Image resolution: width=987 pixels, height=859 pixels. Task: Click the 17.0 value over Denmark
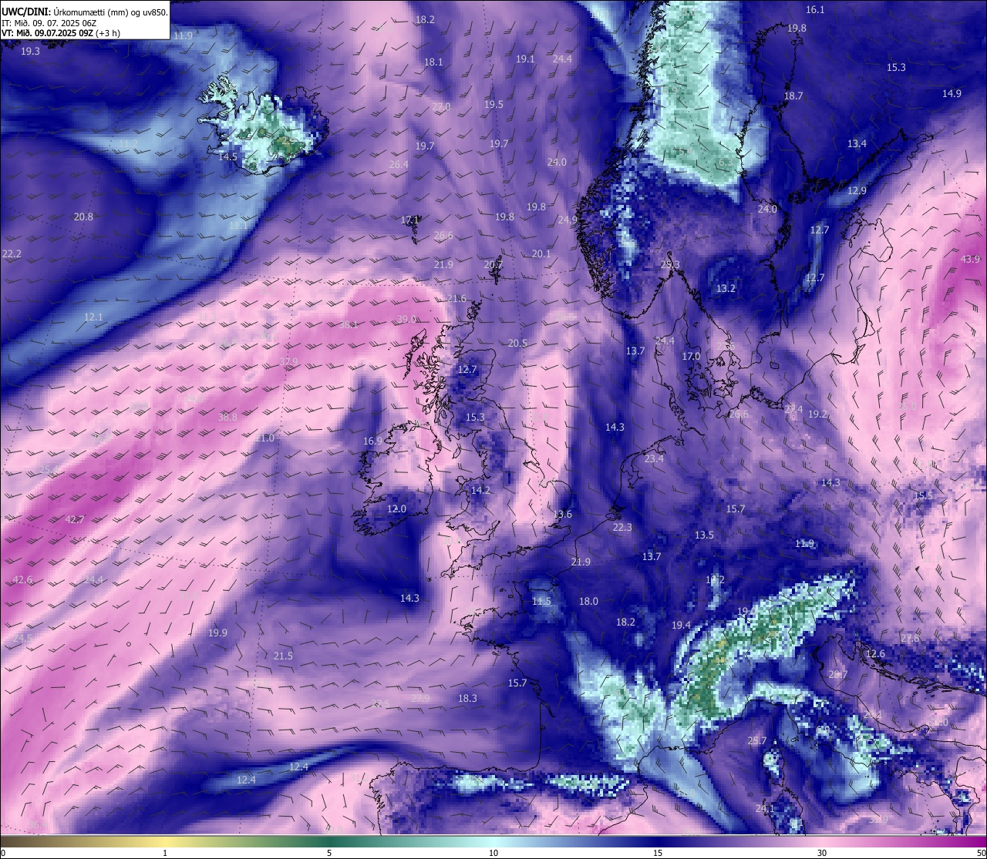(x=691, y=357)
